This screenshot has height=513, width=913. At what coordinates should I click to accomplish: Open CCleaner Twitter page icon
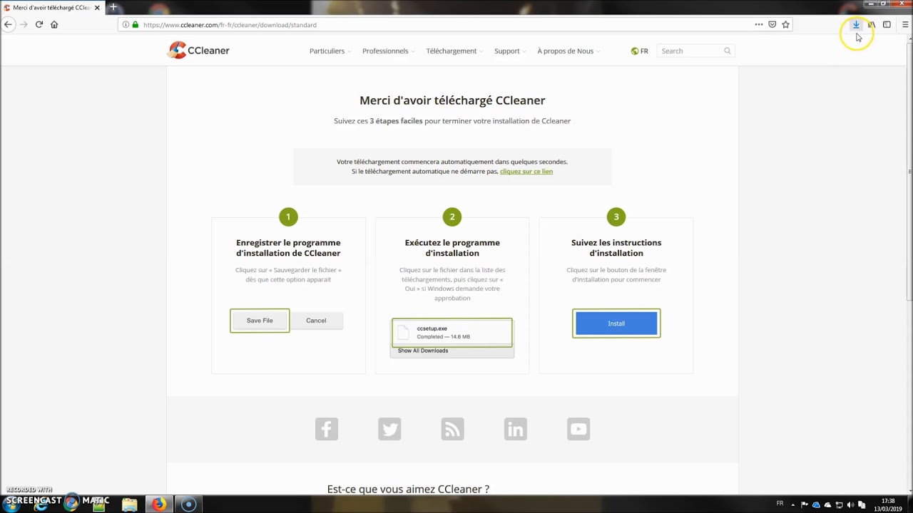(389, 429)
